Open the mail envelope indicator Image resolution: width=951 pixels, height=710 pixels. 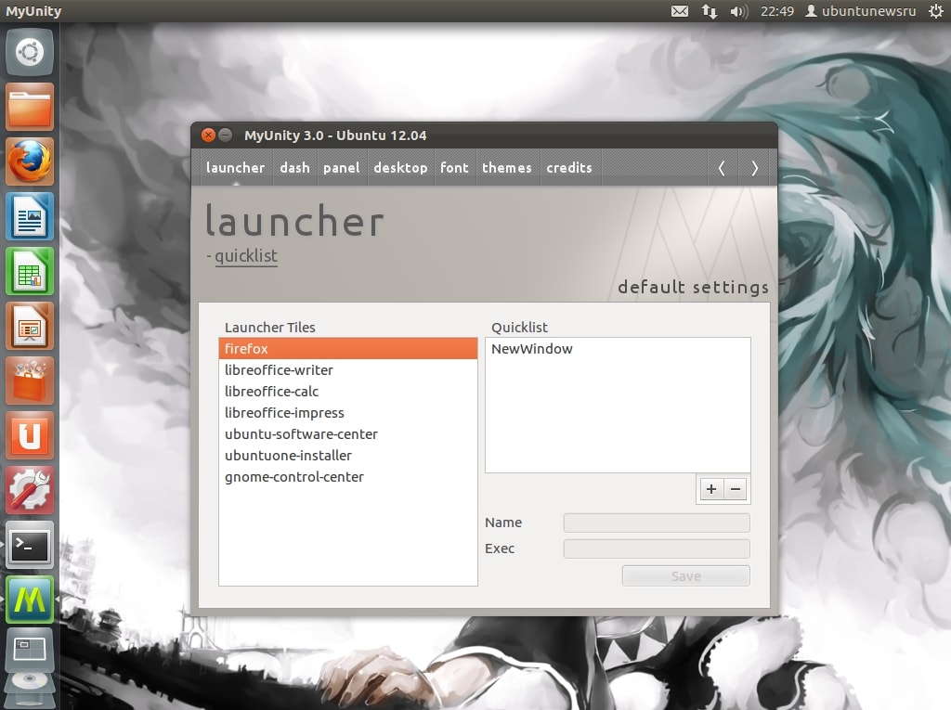click(x=679, y=11)
